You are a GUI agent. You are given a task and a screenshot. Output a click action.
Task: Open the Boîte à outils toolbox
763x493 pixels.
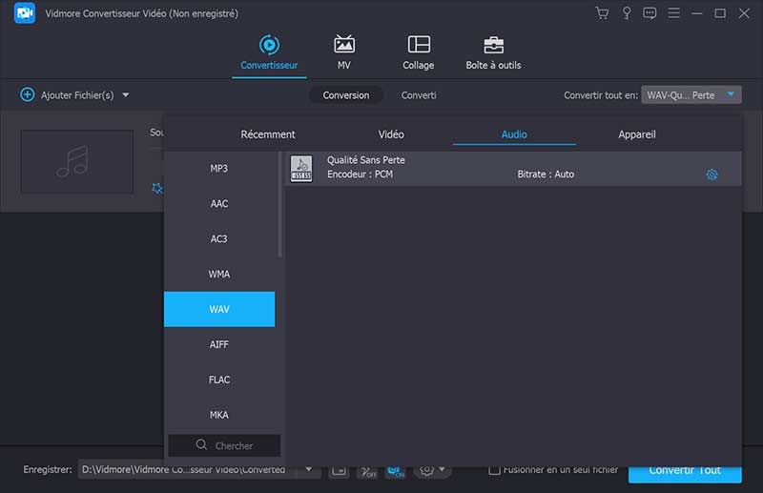pos(493,52)
